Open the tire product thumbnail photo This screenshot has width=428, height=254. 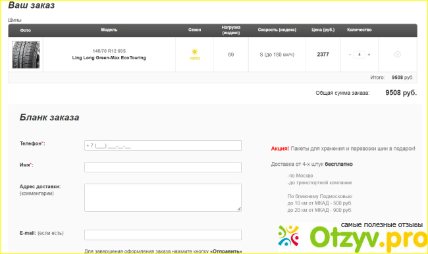coord(26,55)
